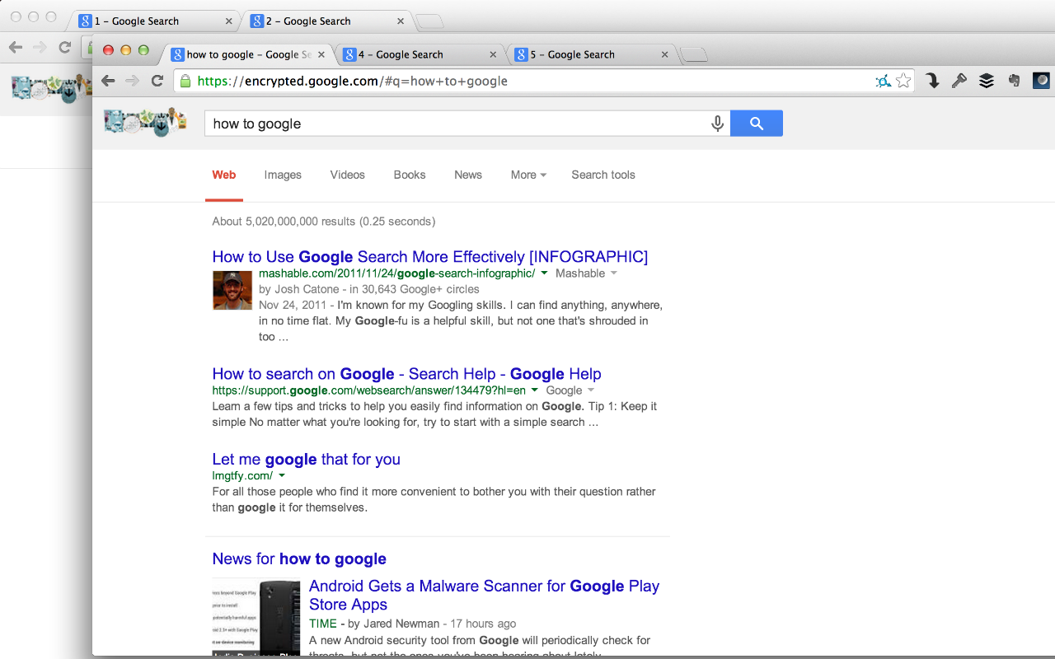Click the moon extension icon
This screenshot has width=1055, height=659.
coord(1041,81)
